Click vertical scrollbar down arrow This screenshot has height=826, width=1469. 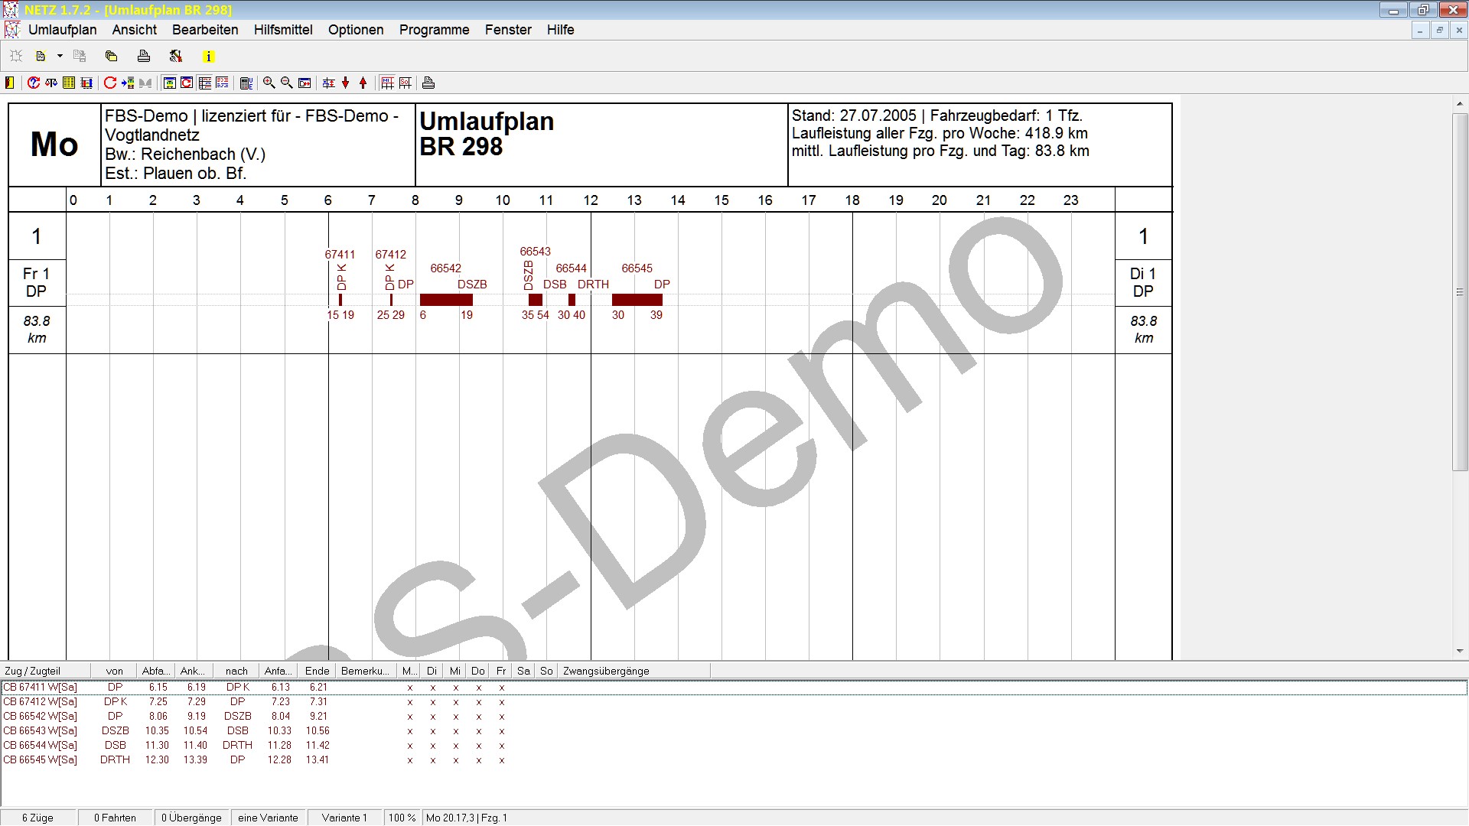1460,651
